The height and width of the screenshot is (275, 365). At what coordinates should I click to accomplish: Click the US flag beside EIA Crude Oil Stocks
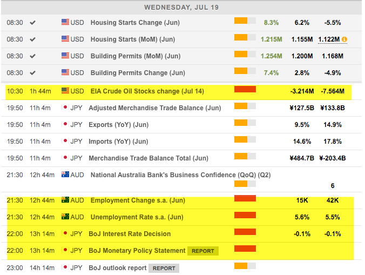click(x=65, y=91)
